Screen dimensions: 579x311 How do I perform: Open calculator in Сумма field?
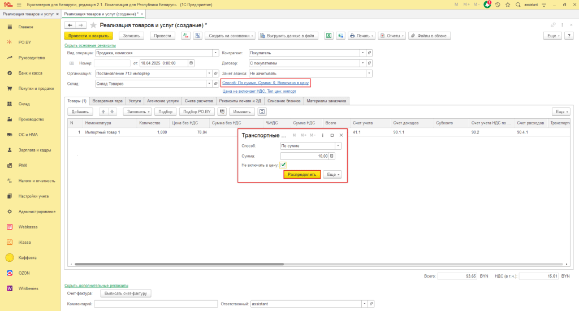click(331, 156)
